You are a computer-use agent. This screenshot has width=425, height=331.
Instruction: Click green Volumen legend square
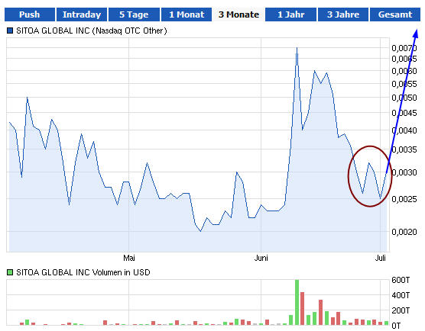pyautogui.click(x=10, y=272)
